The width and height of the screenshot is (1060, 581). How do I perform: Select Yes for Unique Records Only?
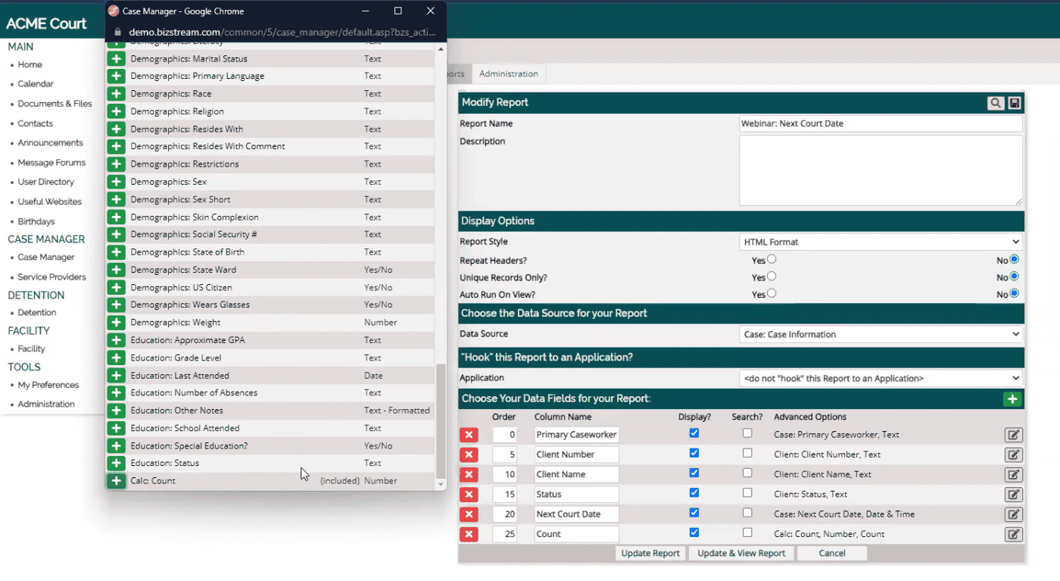[x=772, y=276]
